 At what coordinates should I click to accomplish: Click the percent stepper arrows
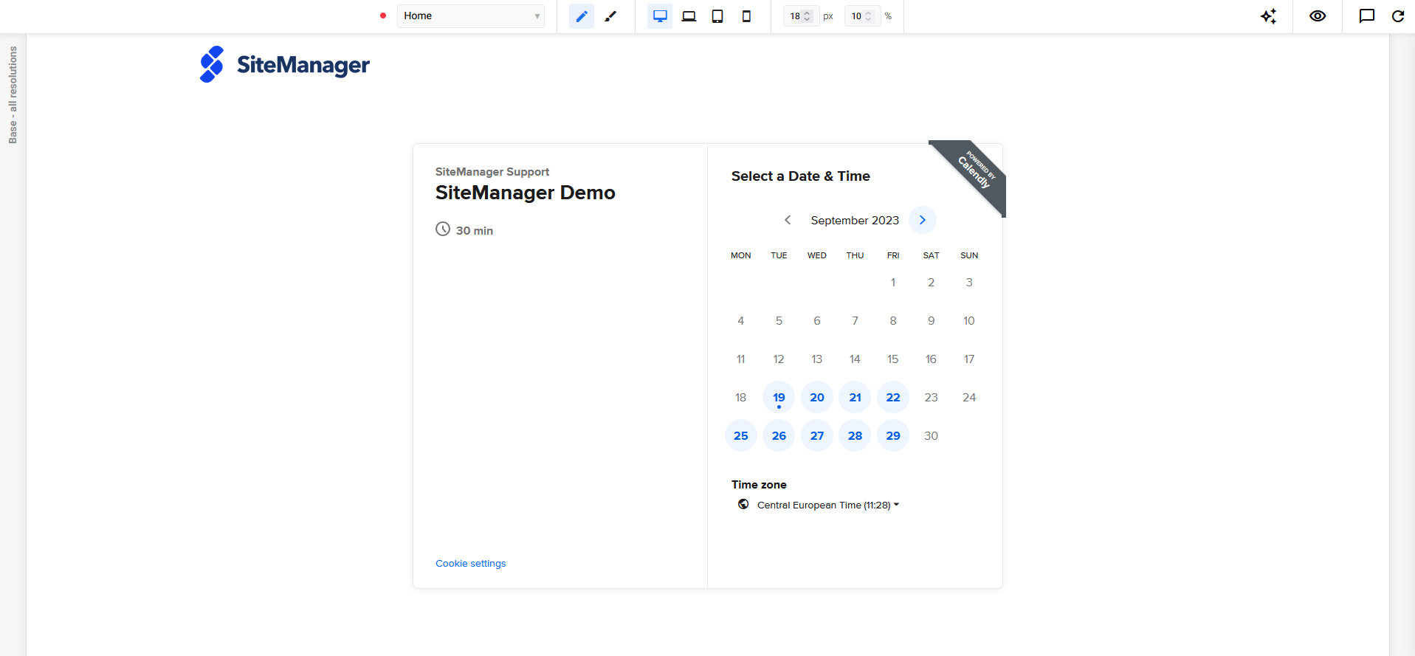[869, 16]
